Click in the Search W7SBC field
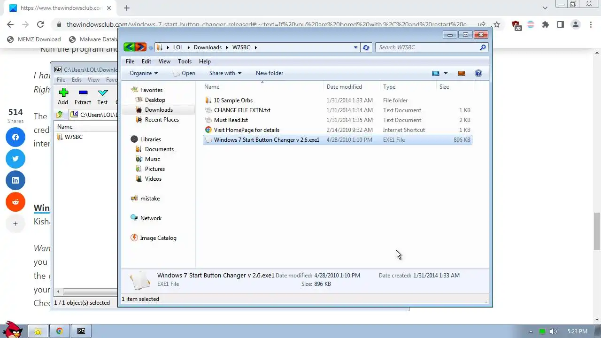601x338 pixels. [427, 47]
